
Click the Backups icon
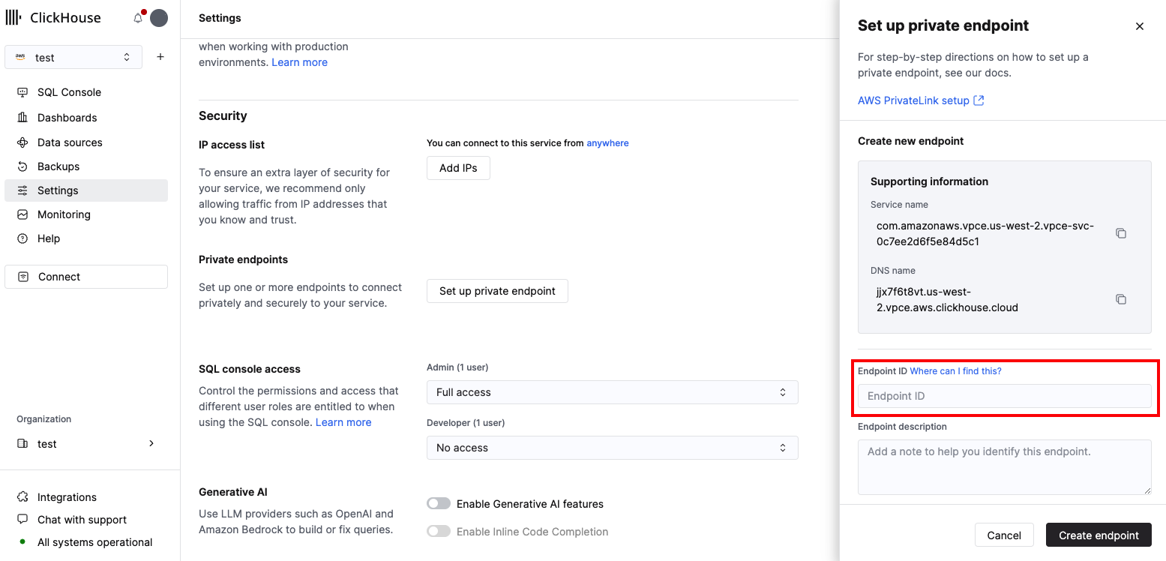(x=22, y=166)
